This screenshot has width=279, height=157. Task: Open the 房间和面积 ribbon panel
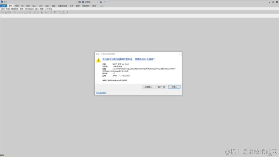click(29, 9)
